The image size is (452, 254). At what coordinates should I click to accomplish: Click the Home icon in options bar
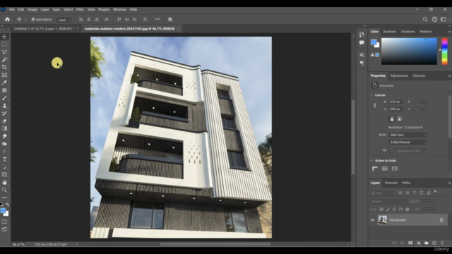(7, 19)
